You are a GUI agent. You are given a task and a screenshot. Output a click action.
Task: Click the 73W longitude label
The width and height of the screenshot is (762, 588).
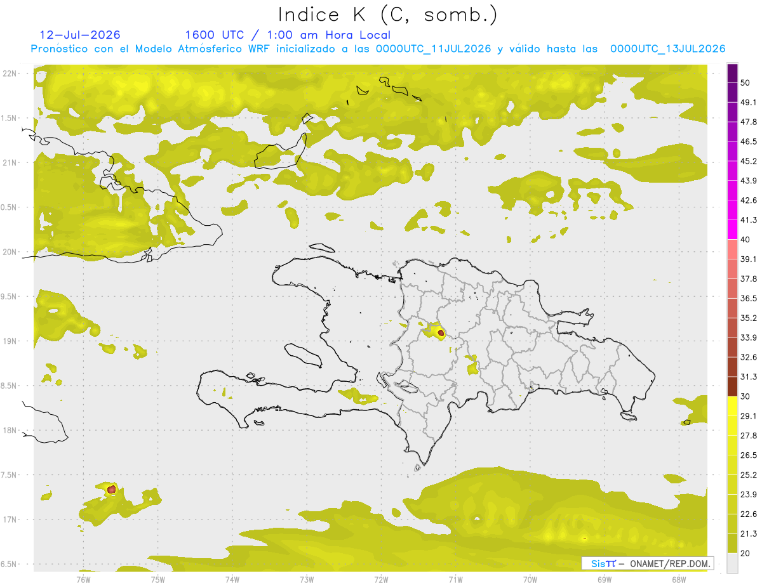point(307,579)
